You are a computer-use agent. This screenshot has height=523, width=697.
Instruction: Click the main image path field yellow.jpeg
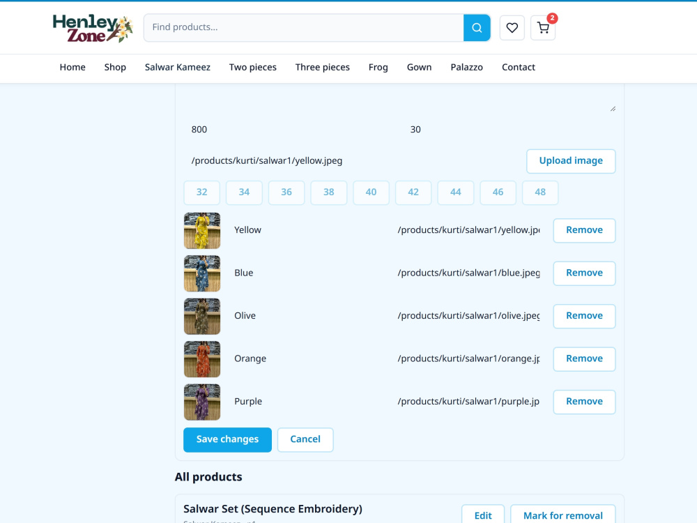coord(352,161)
